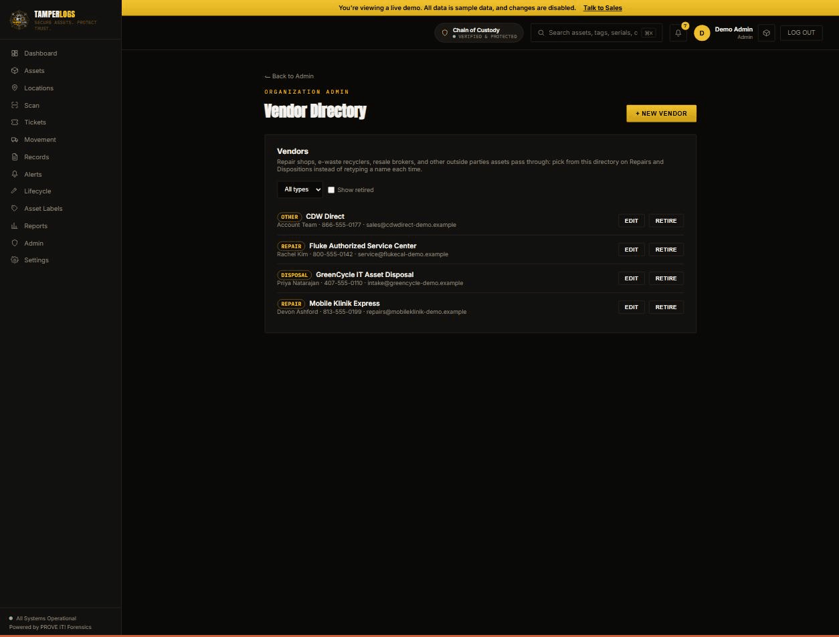Click the search magnifier icon
This screenshot has width=839, height=637.
coord(541,33)
